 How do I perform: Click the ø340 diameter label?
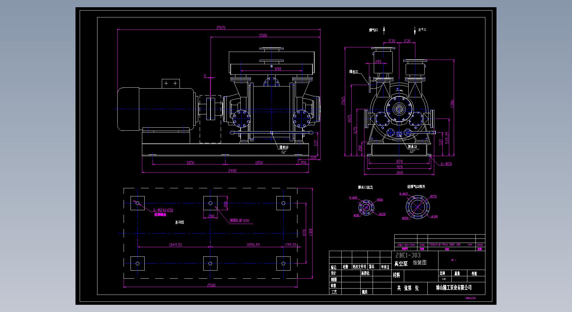pyautogui.click(x=434, y=217)
